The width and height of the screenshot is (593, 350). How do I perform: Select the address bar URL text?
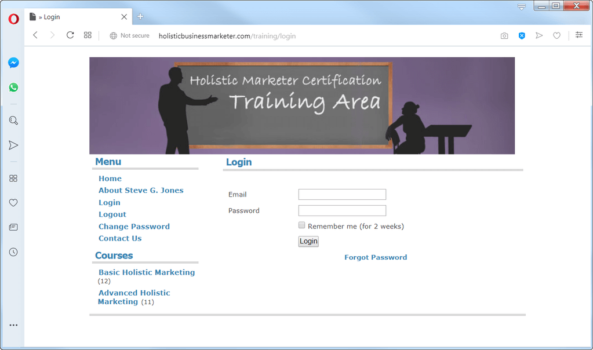pyautogui.click(x=227, y=36)
